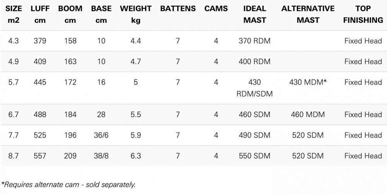Click the 430 MDM* alternative mast cell
387x195 pixels.
click(308, 82)
